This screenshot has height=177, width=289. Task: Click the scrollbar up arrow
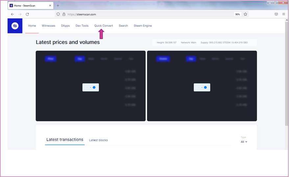click(x=287, y=20)
